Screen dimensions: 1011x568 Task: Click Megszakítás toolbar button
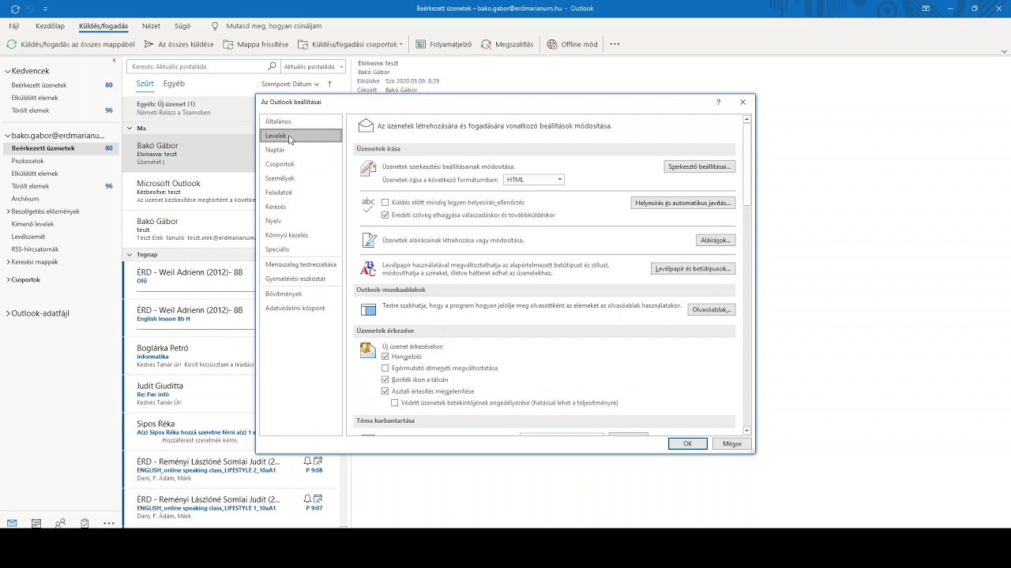(507, 44)
